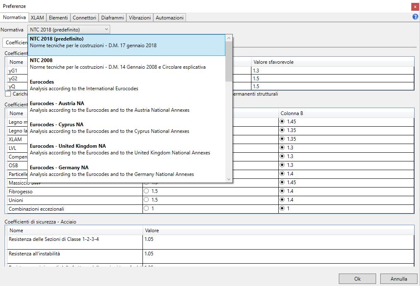Viewport: 420px width, 286px height.
Task: Click Coefficienti di sicurezza - Acciaio heading
Action: tap(40, 222)
